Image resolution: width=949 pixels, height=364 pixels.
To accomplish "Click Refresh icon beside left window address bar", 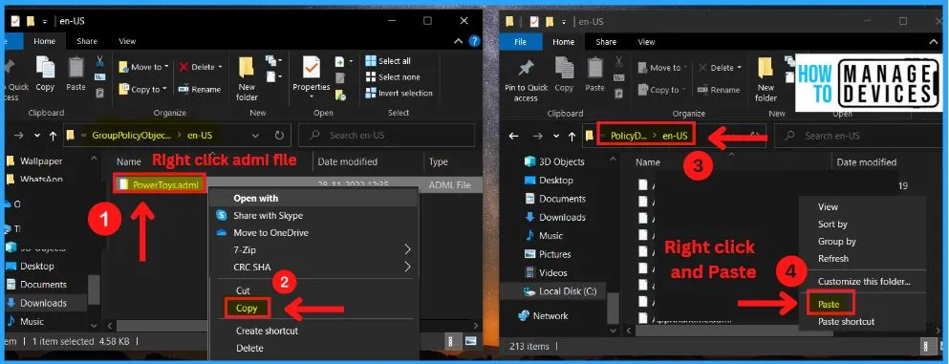I will point(279,136).
